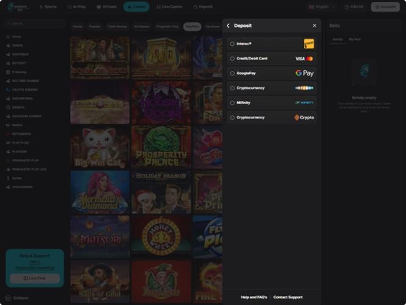Open the Sails of Gold game thumbnail

tap(100, 281)
